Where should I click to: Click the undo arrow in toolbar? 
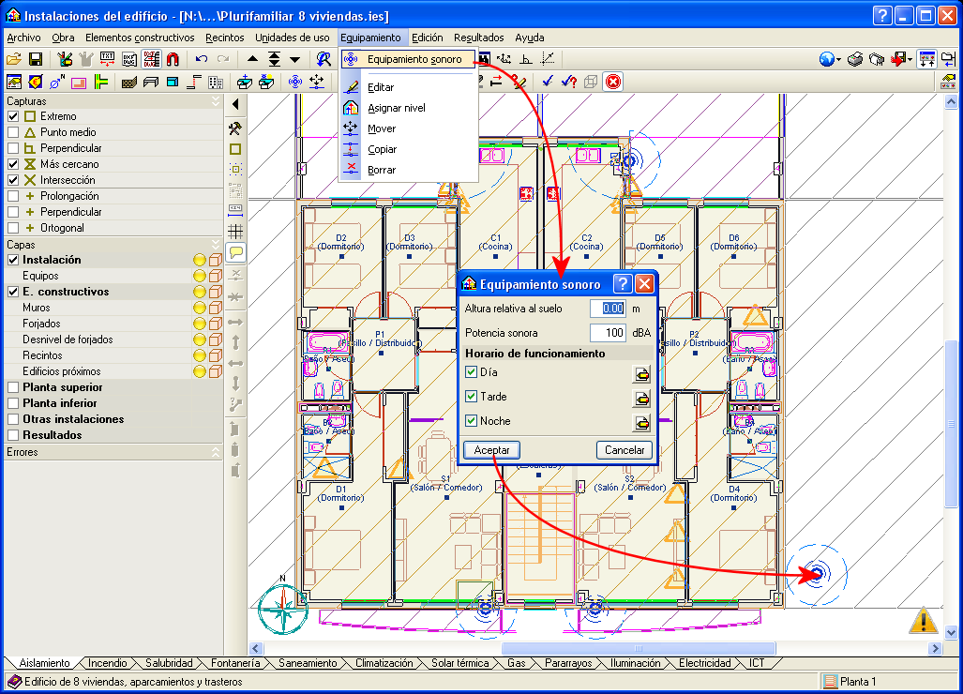click(x=201, y=59)
